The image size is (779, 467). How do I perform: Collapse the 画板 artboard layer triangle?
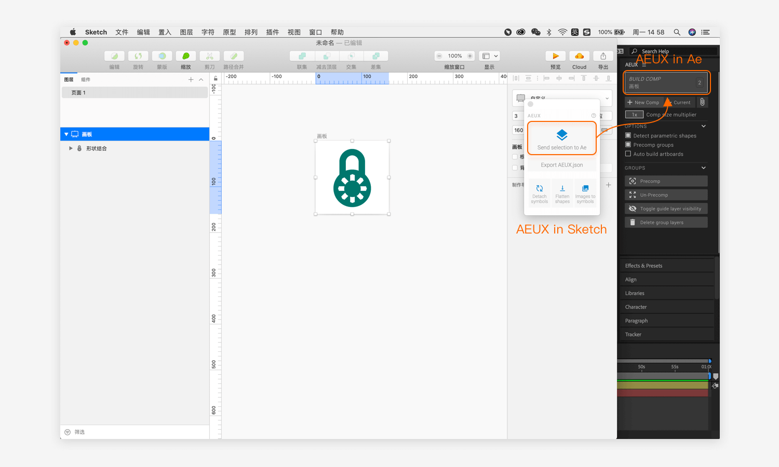pos(66,134)
